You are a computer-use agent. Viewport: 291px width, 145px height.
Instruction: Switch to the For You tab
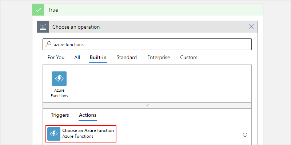pyautogui.click(x=56, y=57)
